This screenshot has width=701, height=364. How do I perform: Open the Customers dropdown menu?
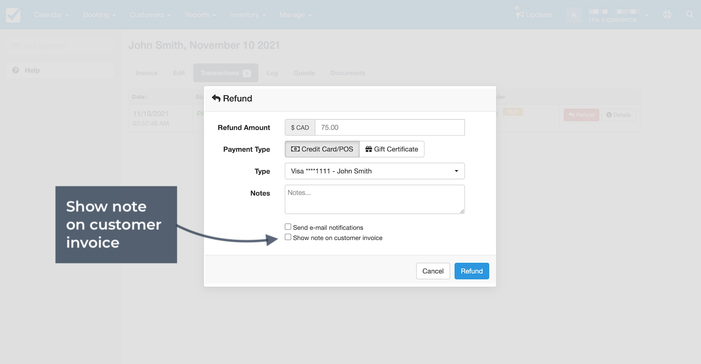click(x=150, y=15)
